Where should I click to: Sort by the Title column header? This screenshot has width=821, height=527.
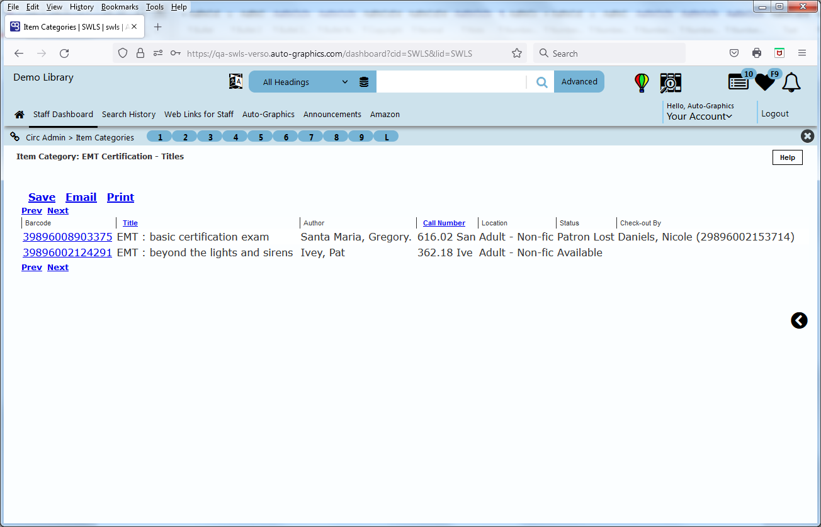pyautogui.click(x=130, y=223)
